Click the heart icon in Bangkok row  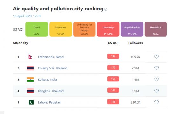pyautogui.click(x=156, y=91)
